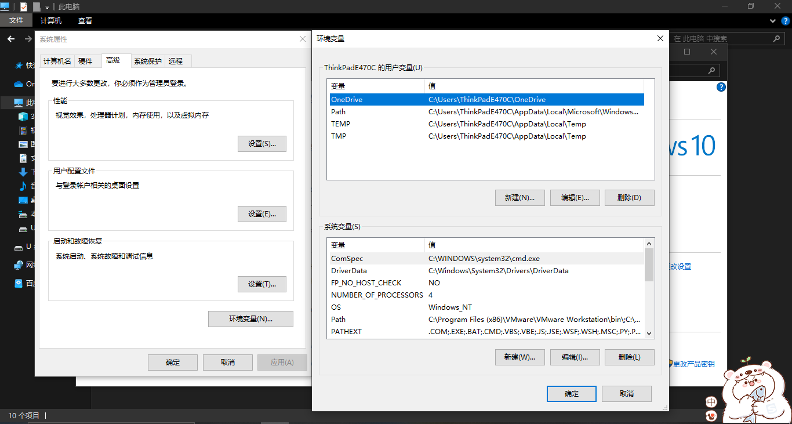Click 新建(W) for system variables
The height and width of the screenshot is (424, 792).
click(x=520, y=357)
